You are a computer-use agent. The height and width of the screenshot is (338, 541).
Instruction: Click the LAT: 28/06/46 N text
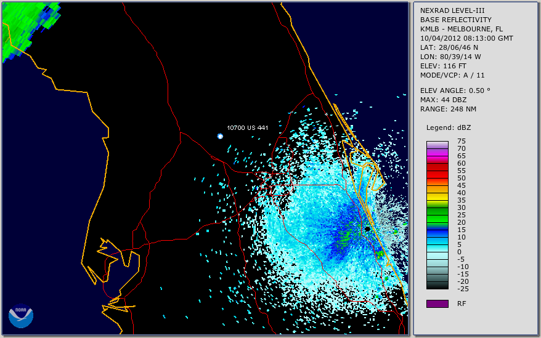pyautogui.click(x=449, y=47)
